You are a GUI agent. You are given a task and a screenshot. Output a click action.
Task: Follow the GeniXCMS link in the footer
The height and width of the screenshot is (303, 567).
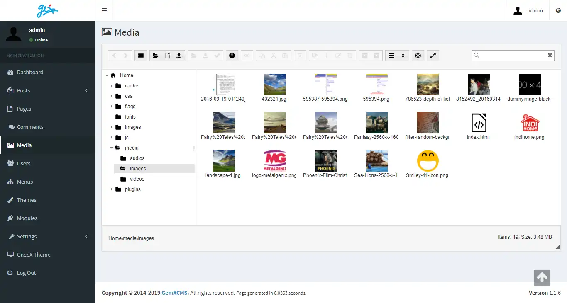coord(175,293)
